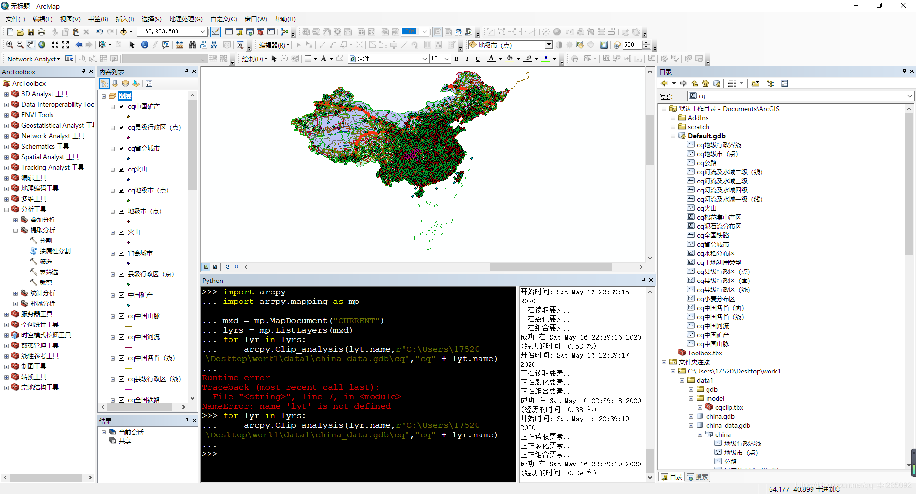Toggle the 省会城市 layer checkbox

click(x=122, y=253)
